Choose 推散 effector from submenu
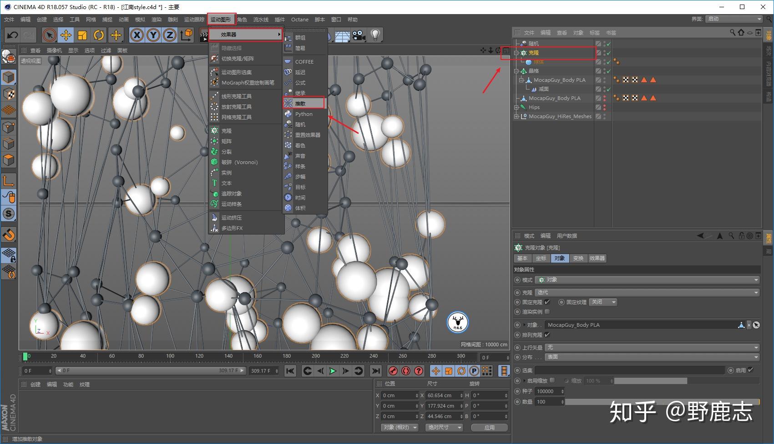 tap(304, 103)
